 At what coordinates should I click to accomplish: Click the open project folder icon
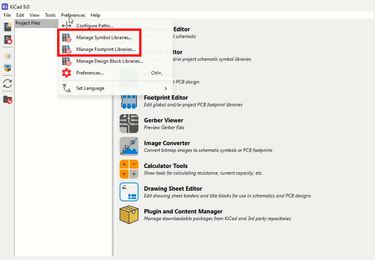click(8, 100)
